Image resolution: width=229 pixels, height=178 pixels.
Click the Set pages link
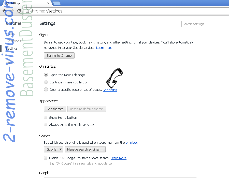[110, 90]
